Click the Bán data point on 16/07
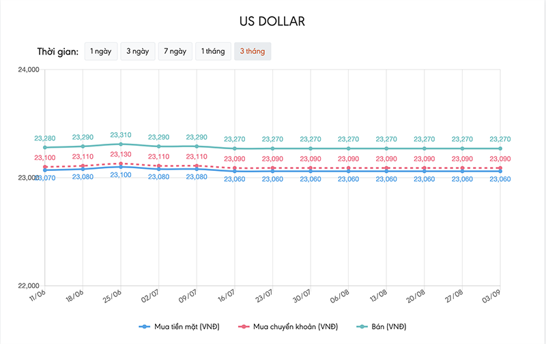This screenshot has height=344, width=546. click(x=235, y=148)
